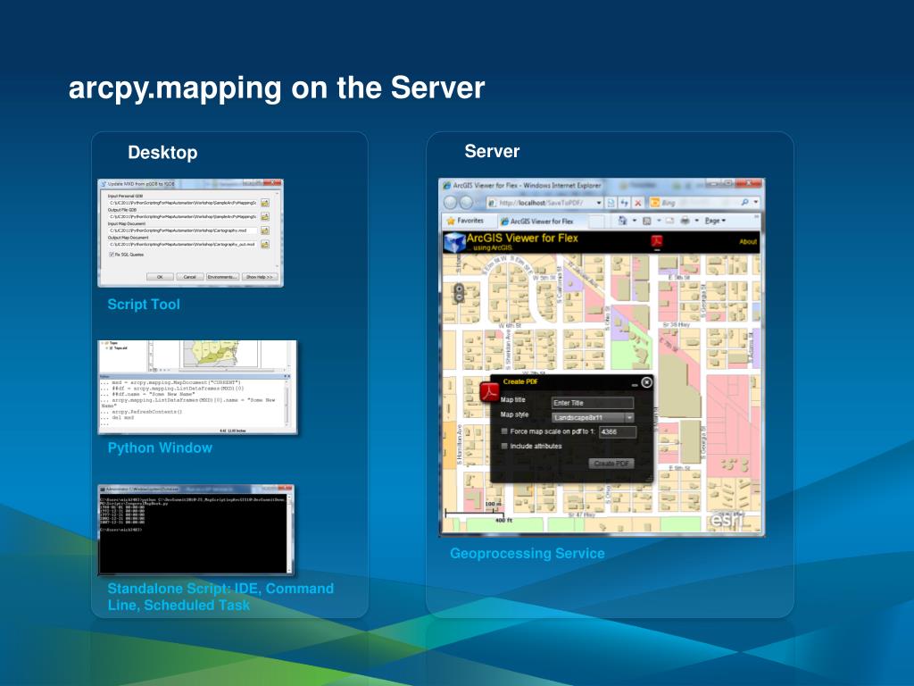Click the Favorites star icon
The width and height of the screenshot is (914, 686).
[x=451, y=221]
